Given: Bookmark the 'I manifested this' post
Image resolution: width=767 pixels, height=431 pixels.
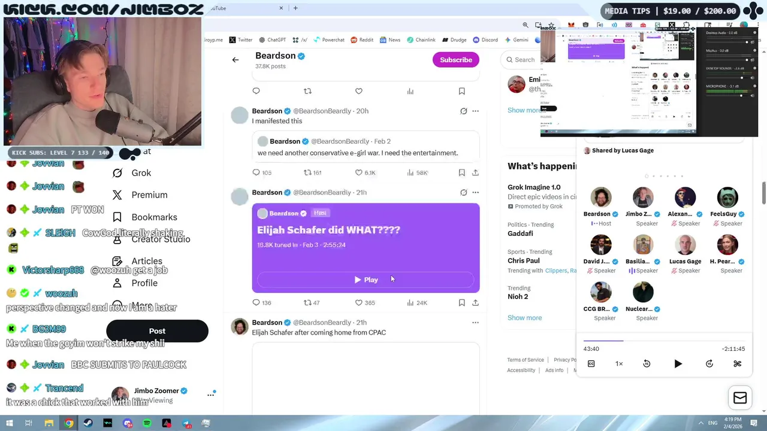Looking at the screenshot, I should pyautogui.click(x=461, y=172).
